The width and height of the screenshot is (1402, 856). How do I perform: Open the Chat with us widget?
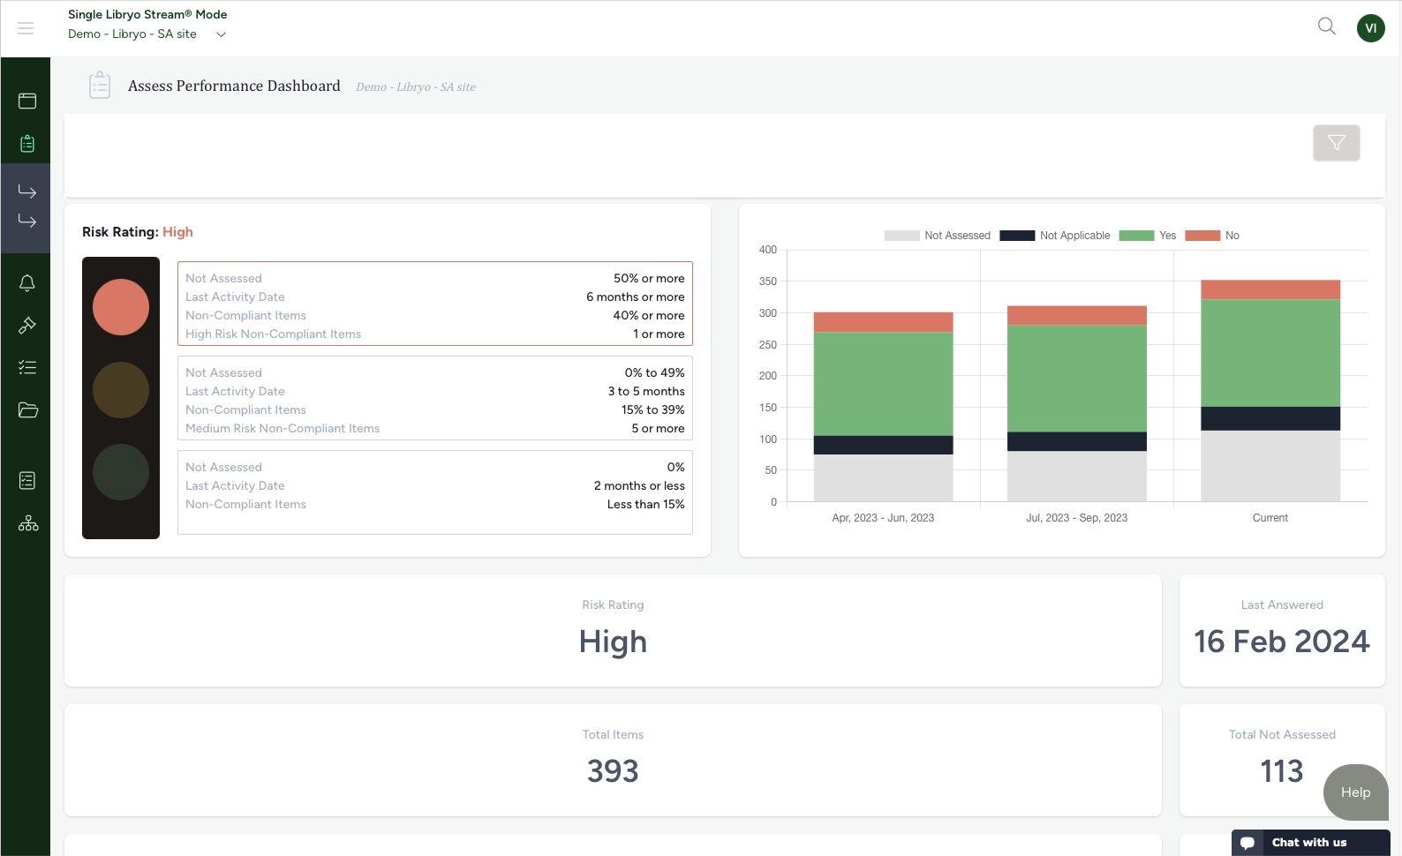pos(1311,843)
